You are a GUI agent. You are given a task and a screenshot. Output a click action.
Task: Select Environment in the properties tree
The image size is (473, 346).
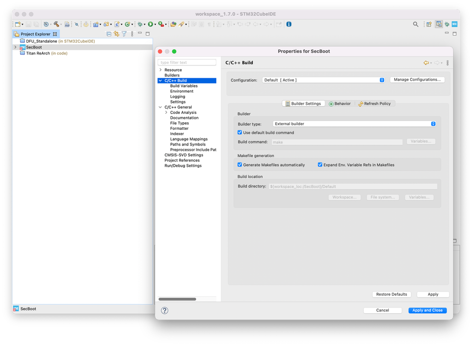tap(182, 91)
